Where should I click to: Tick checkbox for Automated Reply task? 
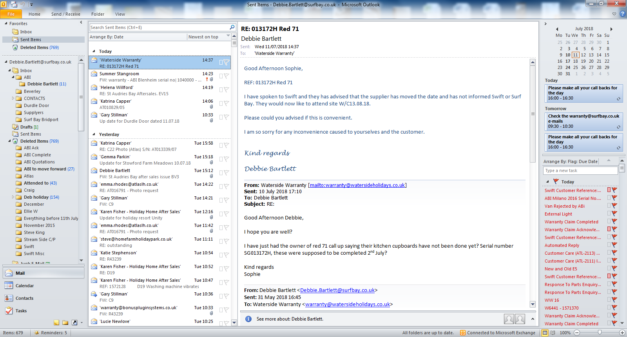[x=609, y=245]
